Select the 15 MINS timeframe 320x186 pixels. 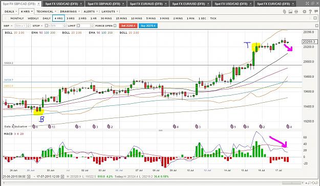(x=121, y=18)
